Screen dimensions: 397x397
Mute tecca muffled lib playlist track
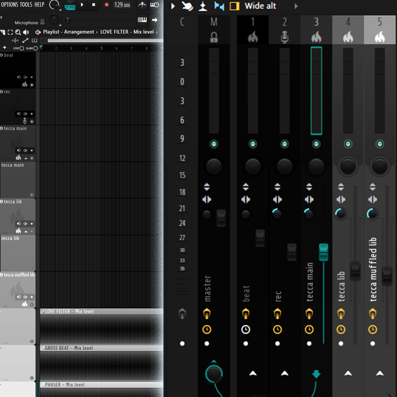(32, 305)
